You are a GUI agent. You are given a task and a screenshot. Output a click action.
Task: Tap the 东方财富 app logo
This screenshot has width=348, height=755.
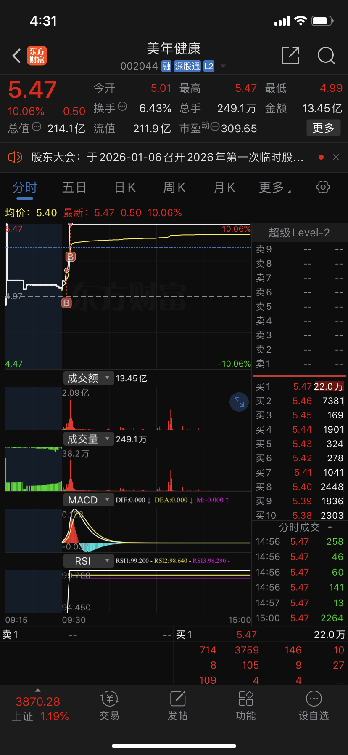coord(37,56)
